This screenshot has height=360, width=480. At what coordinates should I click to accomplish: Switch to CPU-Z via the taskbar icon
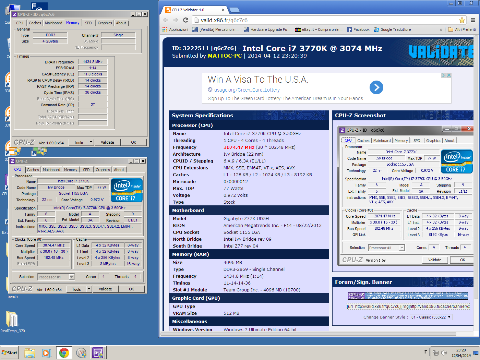(x=98, y=353)
